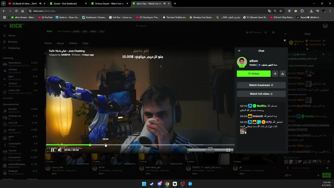Image resolution: width=334 pixels, height=188 pixels.
Task: Collapse the clip chat panel icon
Action: click(x=239, y=51)
